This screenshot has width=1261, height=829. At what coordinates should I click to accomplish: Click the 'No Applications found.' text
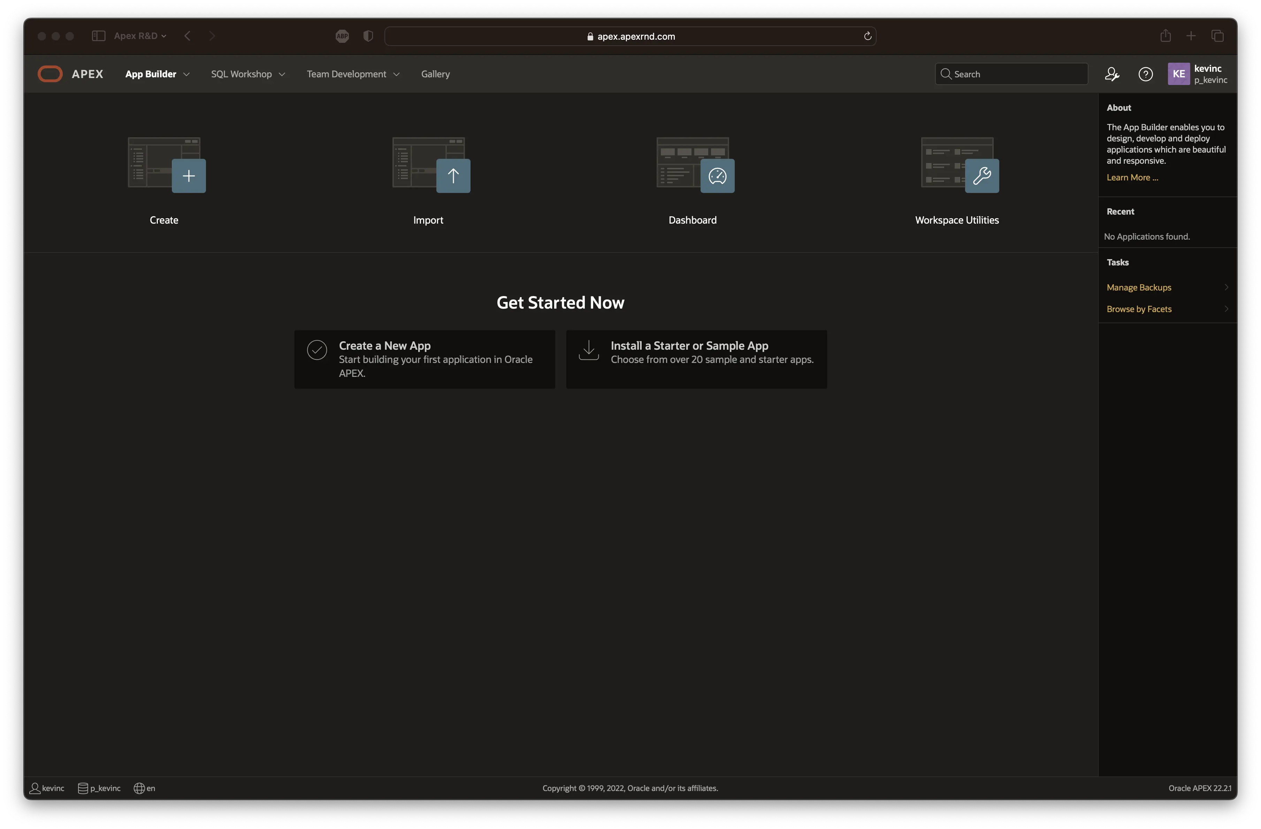click(x=1147, y=236)
